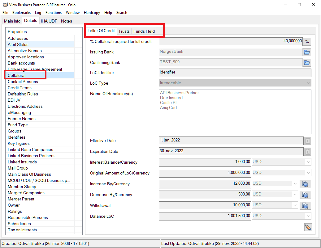The height and width of the screenshot is (248, 321).
Task: Open Balance LoC currency dropdown
Action: pyautogui.click(x=308, y=216)
